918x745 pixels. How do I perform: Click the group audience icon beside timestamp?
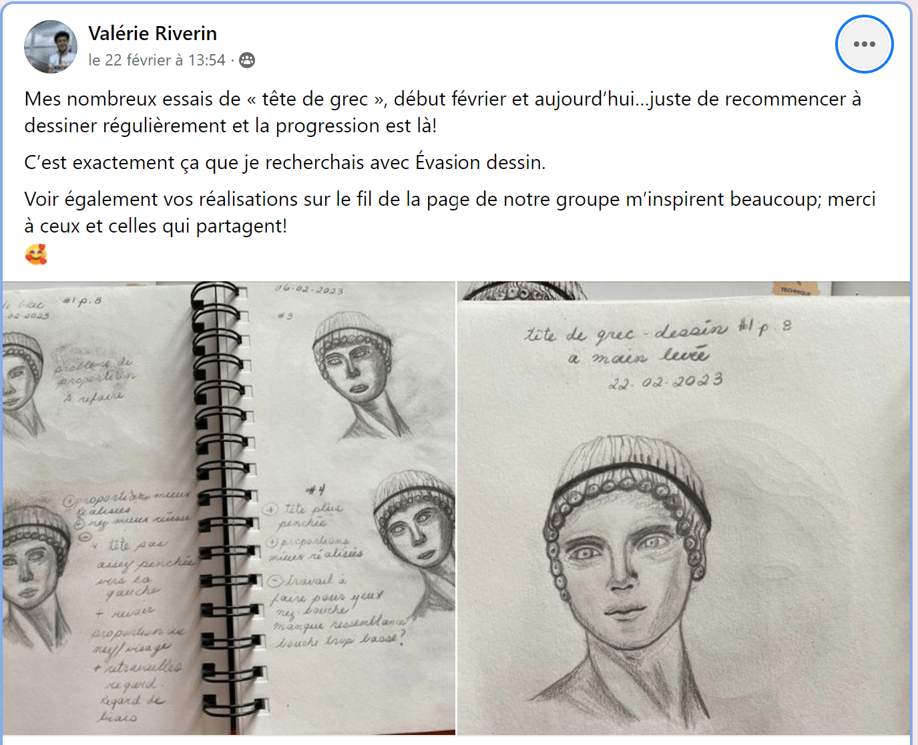(x=247, y=60)
